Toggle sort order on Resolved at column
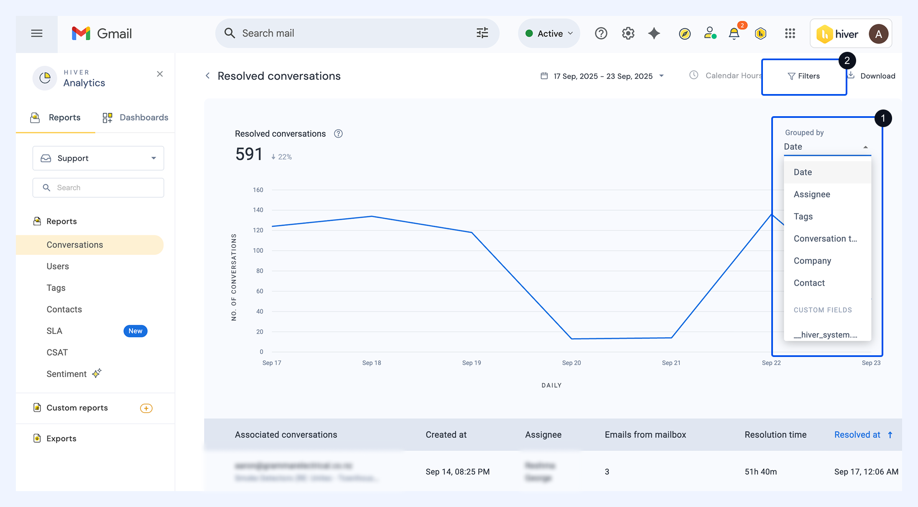918x507 pixels. pos(863,435)
